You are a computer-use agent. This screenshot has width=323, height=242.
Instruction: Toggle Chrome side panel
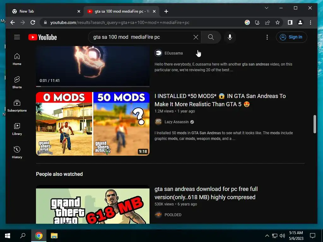290,22
